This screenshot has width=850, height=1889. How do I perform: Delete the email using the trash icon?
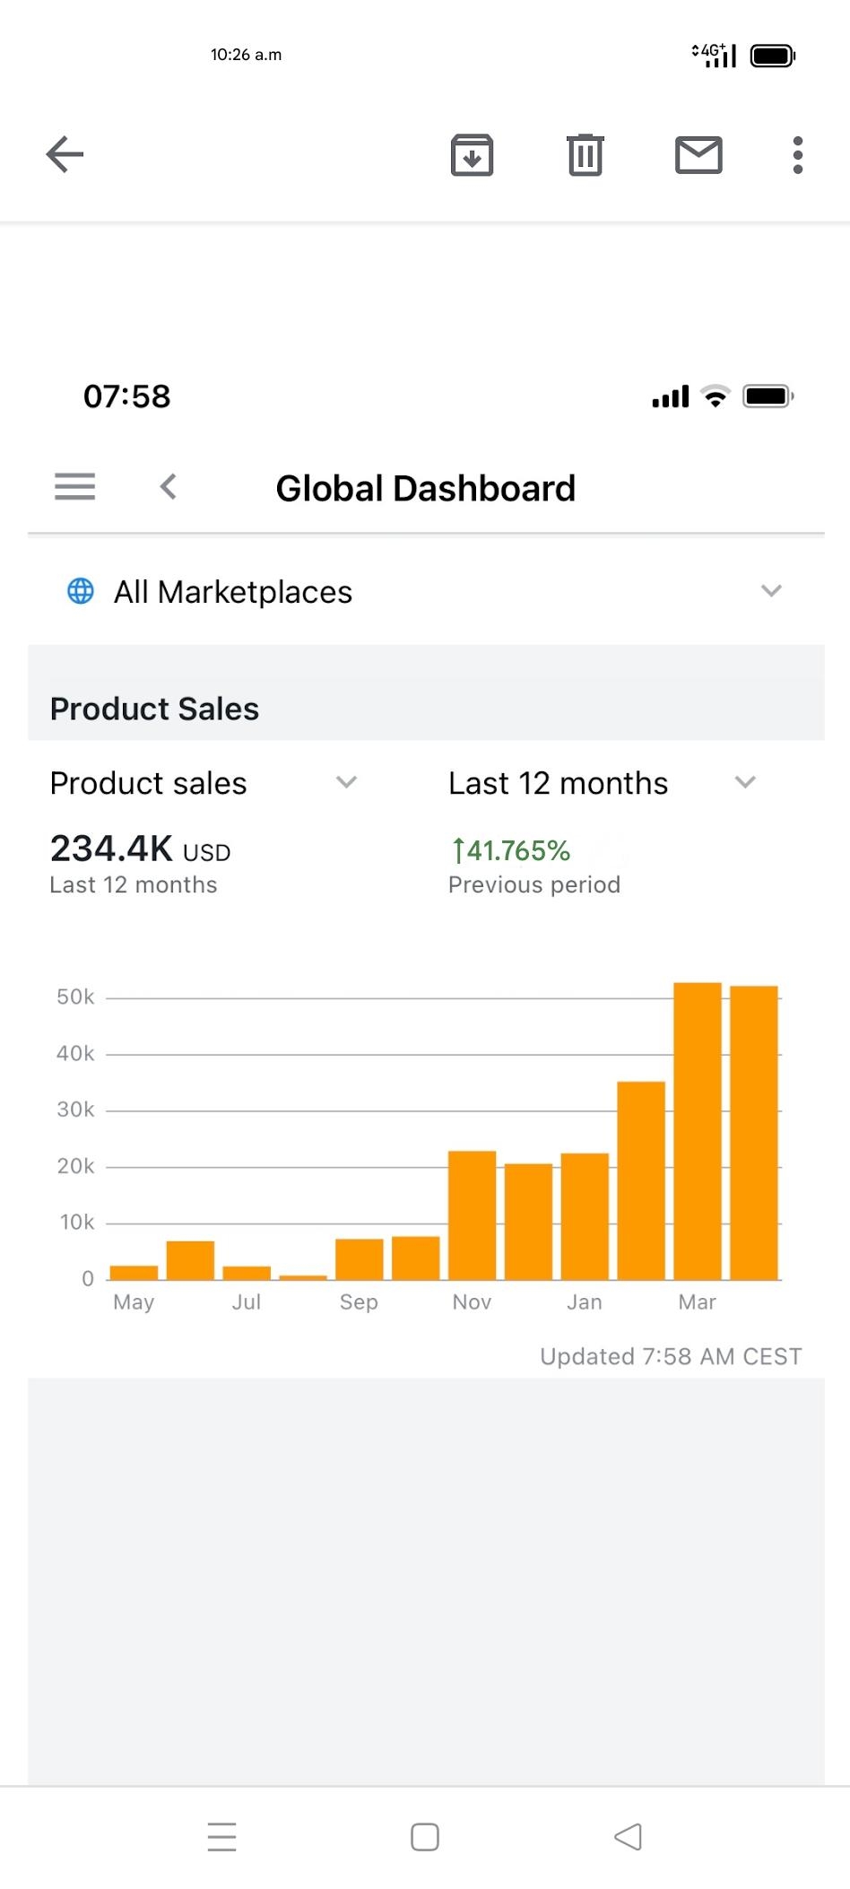[x=585, y=154]
